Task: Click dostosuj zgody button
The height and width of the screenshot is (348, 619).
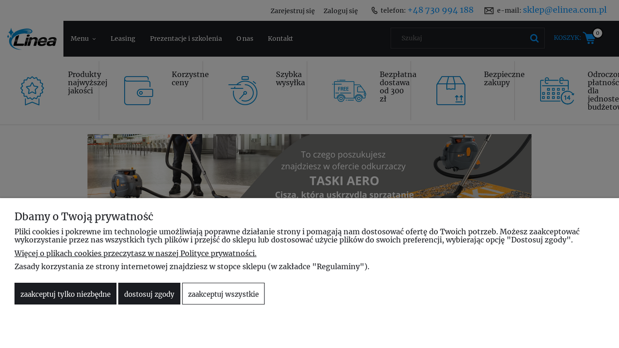Action: click(149, 294)
